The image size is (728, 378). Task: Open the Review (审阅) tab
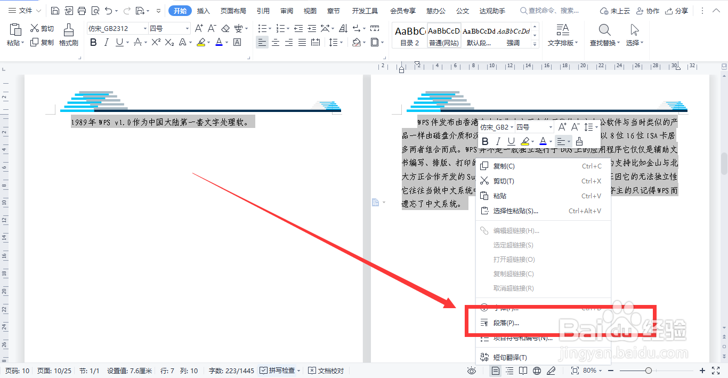click(287, 11)
